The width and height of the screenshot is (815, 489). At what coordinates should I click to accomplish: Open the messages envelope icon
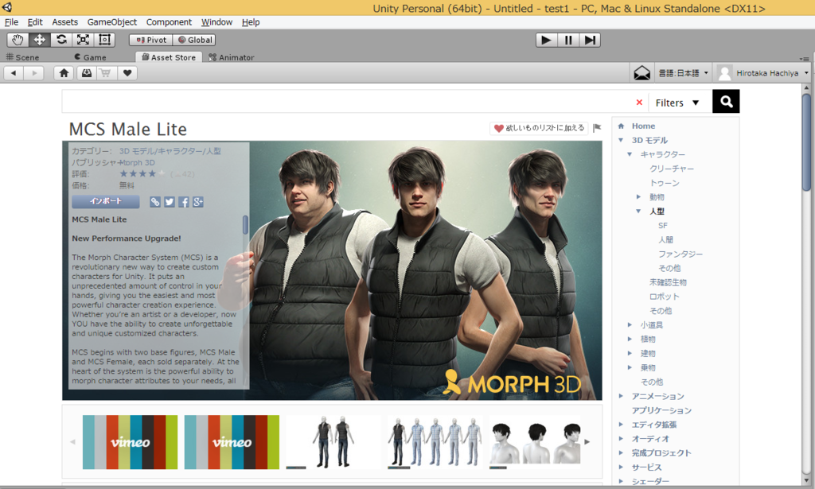642,73
